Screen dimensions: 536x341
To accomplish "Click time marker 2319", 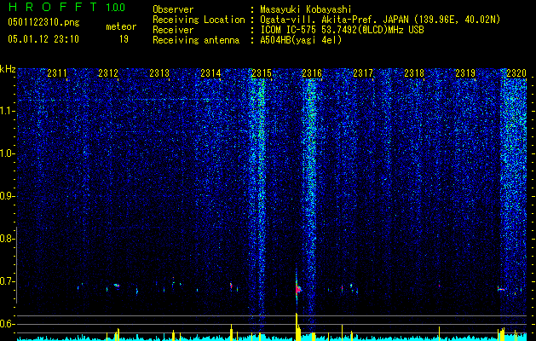I will (x=465, y=73).
